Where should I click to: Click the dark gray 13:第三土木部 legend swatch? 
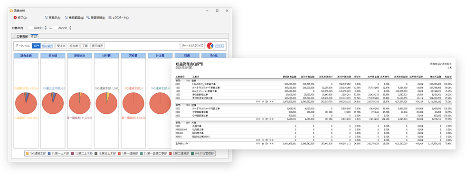click(95, 154)
